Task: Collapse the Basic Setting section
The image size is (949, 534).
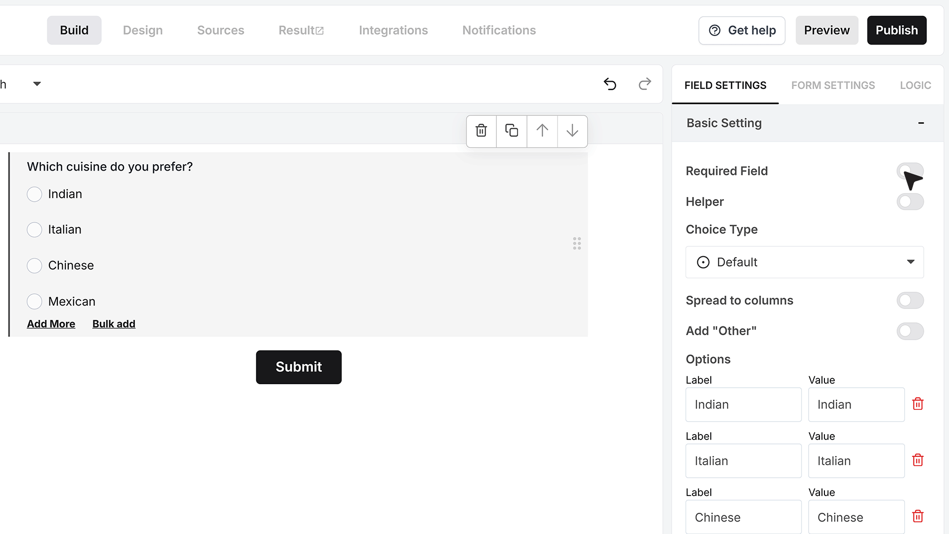Action: pos(921,123)
